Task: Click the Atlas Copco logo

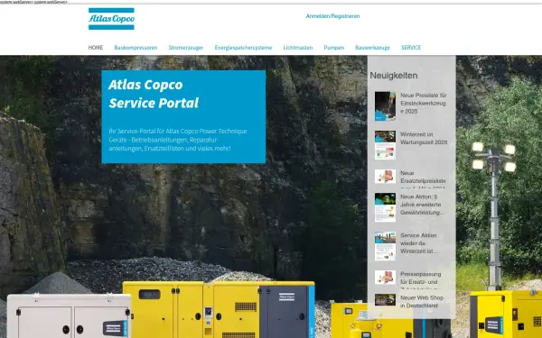Action: (111, 19)
